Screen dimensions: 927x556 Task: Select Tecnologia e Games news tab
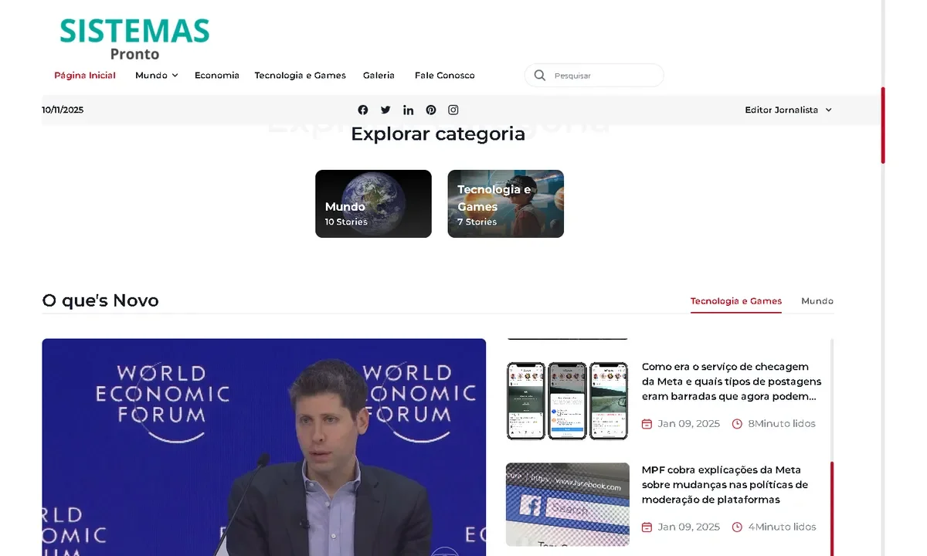point(735,301)
